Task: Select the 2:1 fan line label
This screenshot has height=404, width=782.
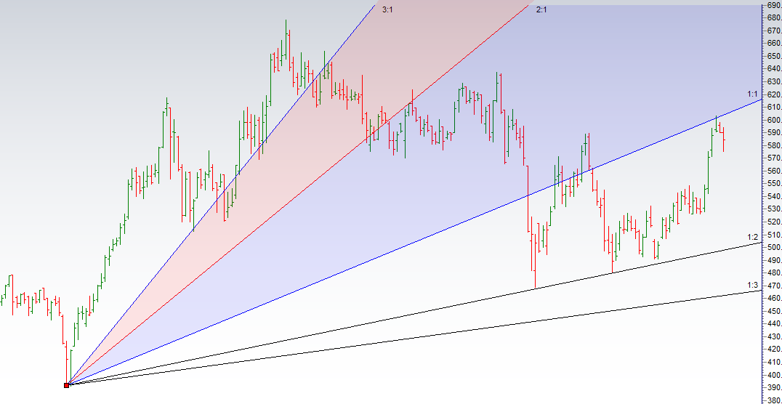Action: (x=541, y=9)
